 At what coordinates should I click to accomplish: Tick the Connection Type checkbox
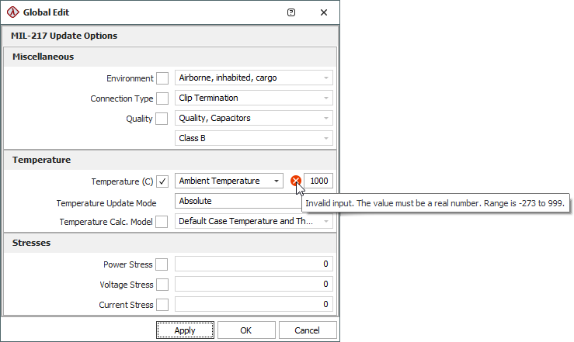point(162,98)
